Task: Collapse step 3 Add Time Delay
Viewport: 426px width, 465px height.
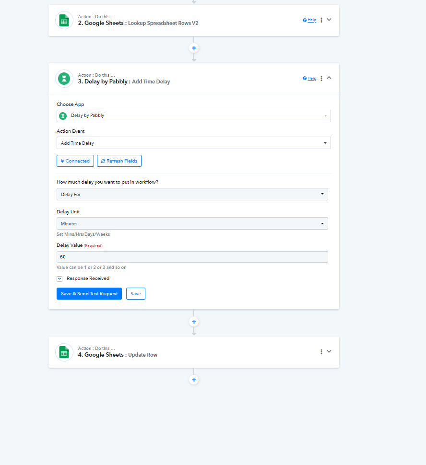Action: (x=329, y=78)
